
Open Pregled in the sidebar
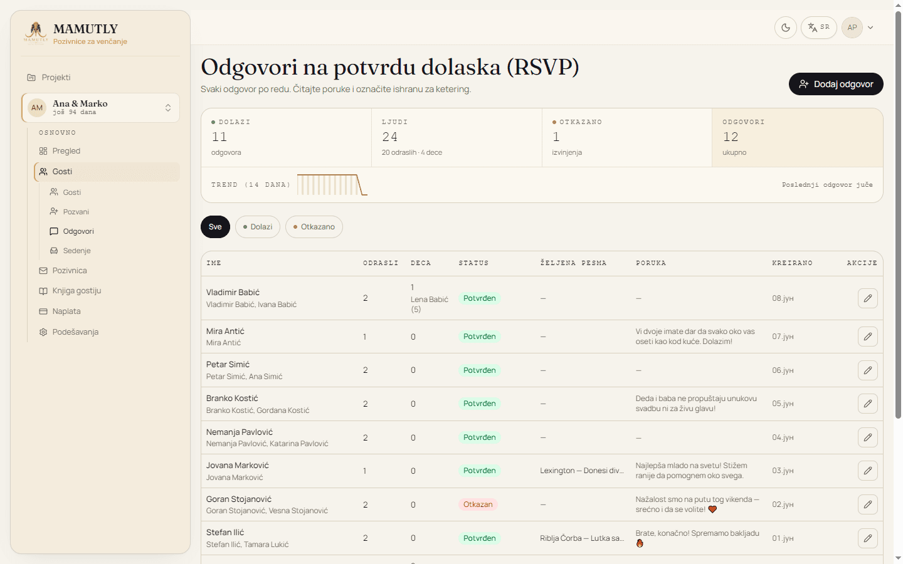(107, 151)
